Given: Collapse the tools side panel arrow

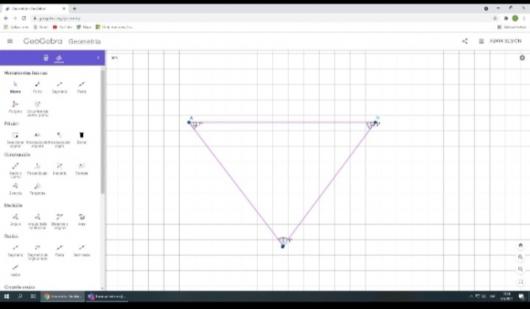Looking at the screenshot, I should tap(98, 58).
